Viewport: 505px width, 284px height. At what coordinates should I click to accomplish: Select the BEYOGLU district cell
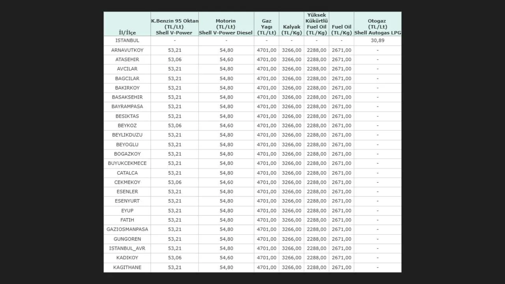point(127,144)
